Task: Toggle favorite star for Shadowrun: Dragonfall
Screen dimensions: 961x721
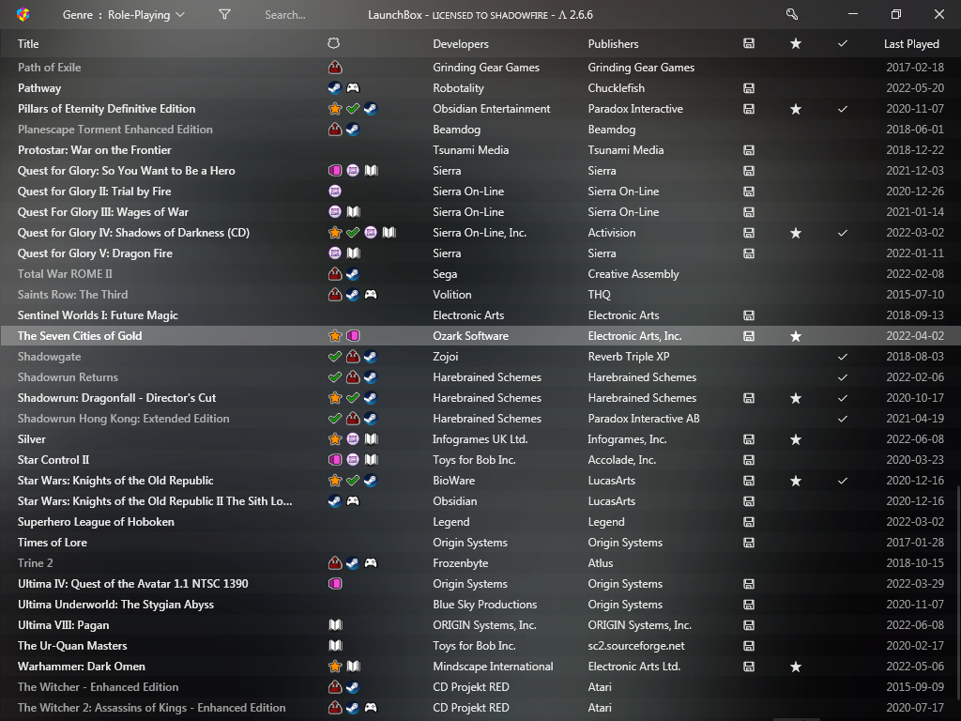Action: tap(796, 398)
